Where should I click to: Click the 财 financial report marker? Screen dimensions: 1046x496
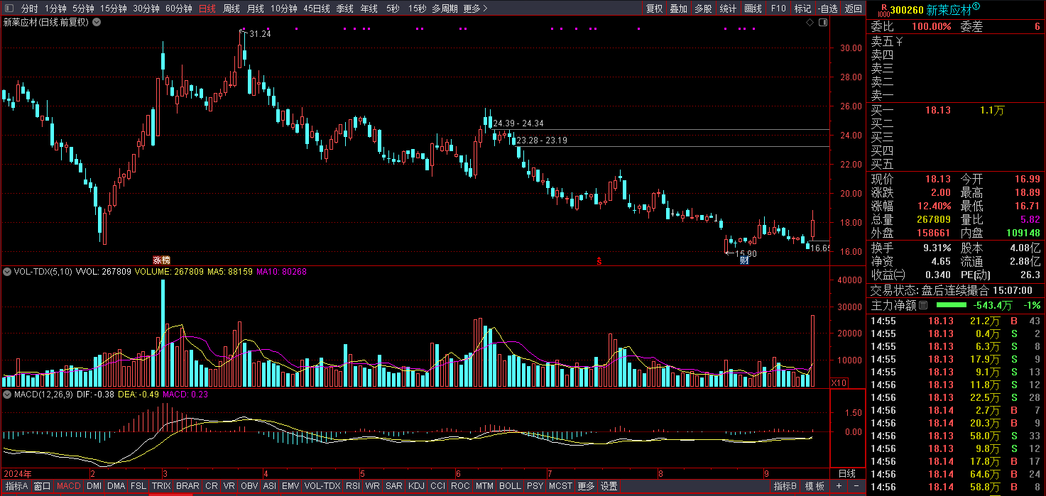(x=744, y=260)
